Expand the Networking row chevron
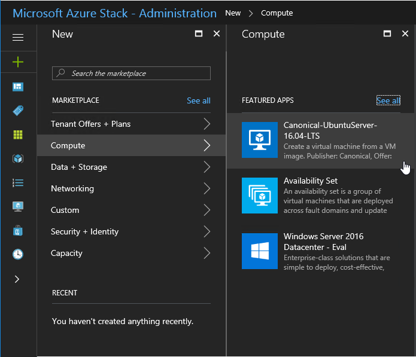 click(x=207, y=188)
